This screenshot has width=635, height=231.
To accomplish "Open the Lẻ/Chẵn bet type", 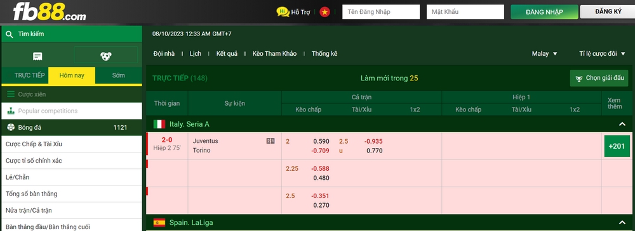I will pos(72,177).
